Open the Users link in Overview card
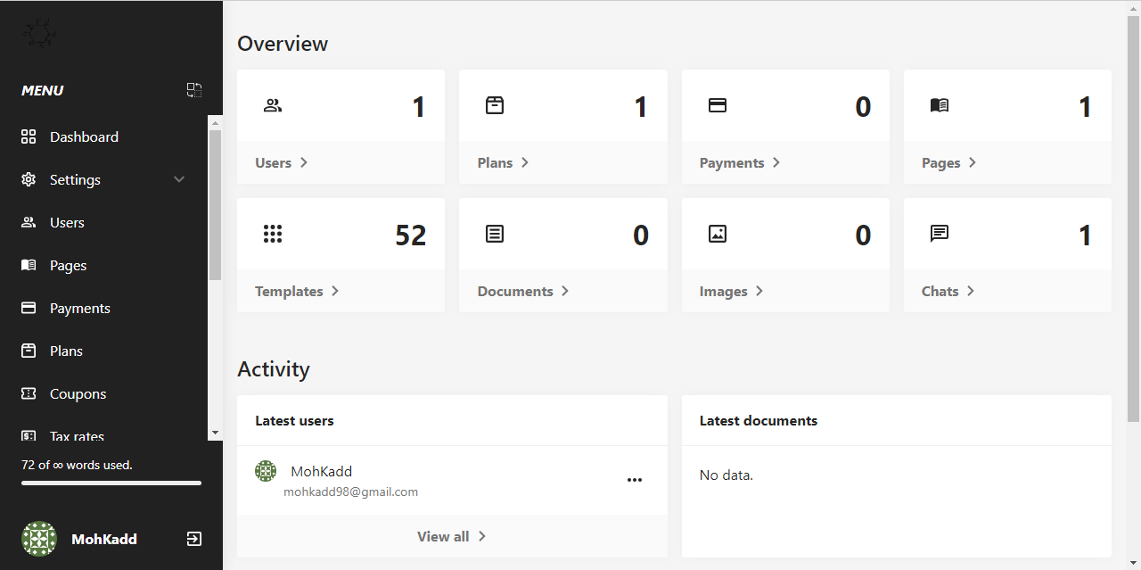 (281, 162)
